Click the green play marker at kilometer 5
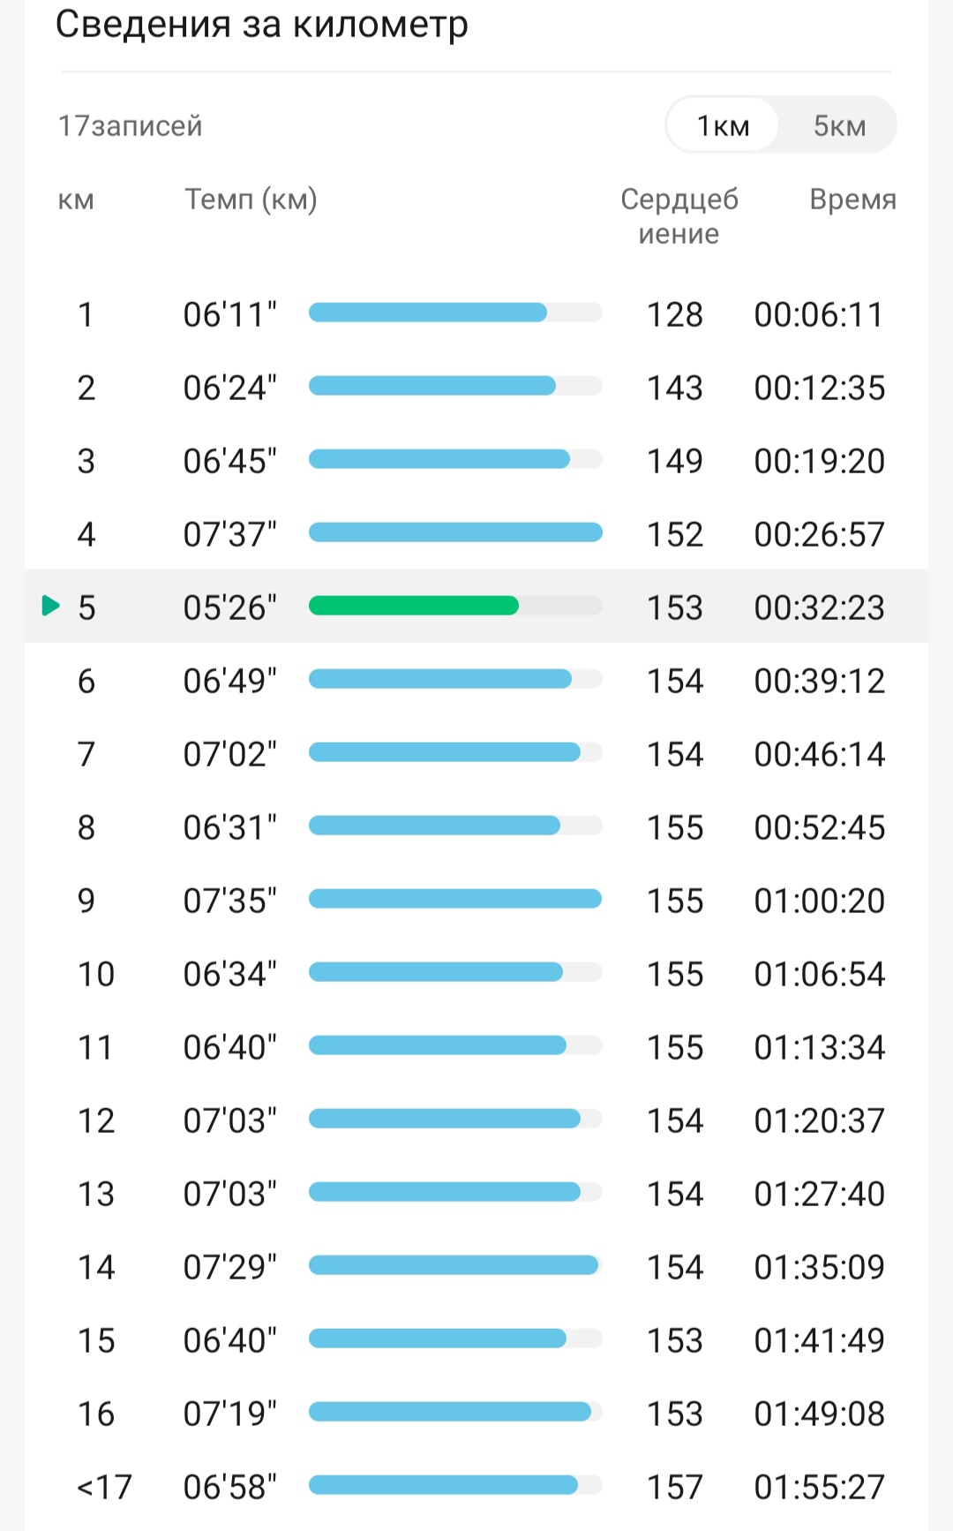This screenshot has height=1531, width=953. point(51,606)
